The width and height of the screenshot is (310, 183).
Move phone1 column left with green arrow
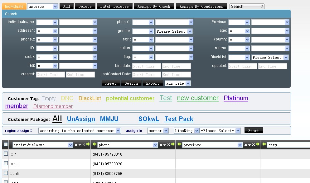pos(94,145)
